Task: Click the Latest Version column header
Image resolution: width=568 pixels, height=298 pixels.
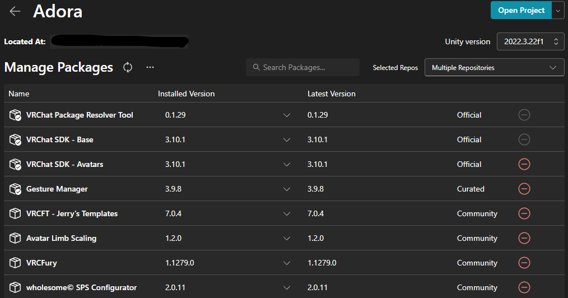Action: (332, 94)
